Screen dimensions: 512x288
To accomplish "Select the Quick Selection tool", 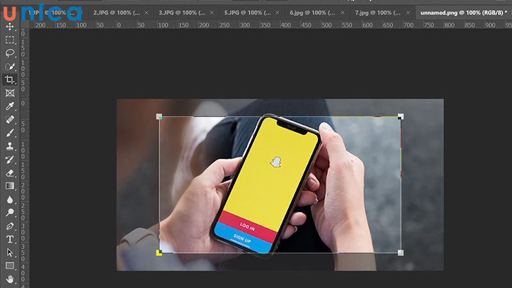I will [x=10, y=67].
